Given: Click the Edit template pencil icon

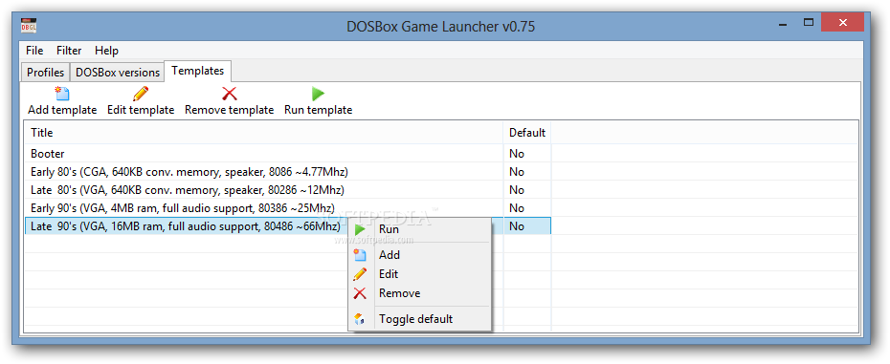Looking at the screenshot, I should pos(140,94).
